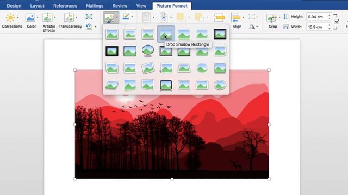Open the Selection Pane
348x195 pixels.
click(x=219, y=17)
